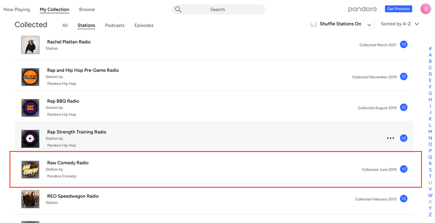435x223 pixels.
Task: Jump to letter T in index
Action: (x=430, y=176)
